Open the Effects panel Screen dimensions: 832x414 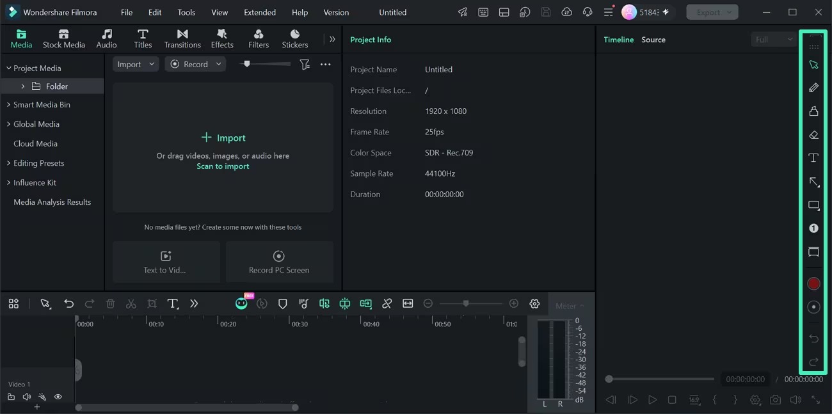[x=222, y=39]
